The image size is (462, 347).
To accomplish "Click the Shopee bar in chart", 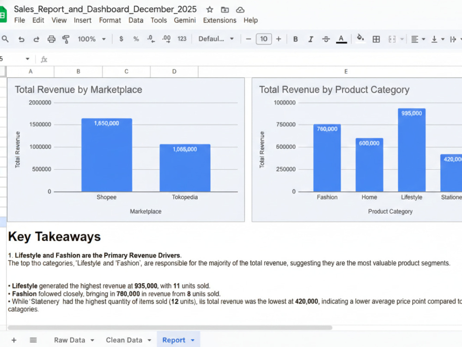I will (107, 155).
